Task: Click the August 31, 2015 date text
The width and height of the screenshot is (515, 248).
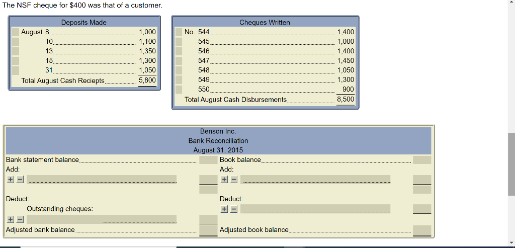Action: point(218,150)
